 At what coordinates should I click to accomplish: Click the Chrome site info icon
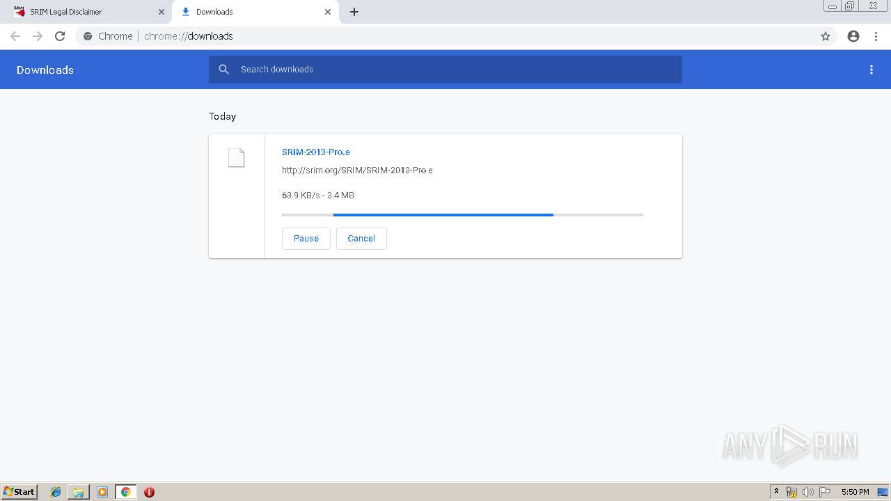[88, 36]
